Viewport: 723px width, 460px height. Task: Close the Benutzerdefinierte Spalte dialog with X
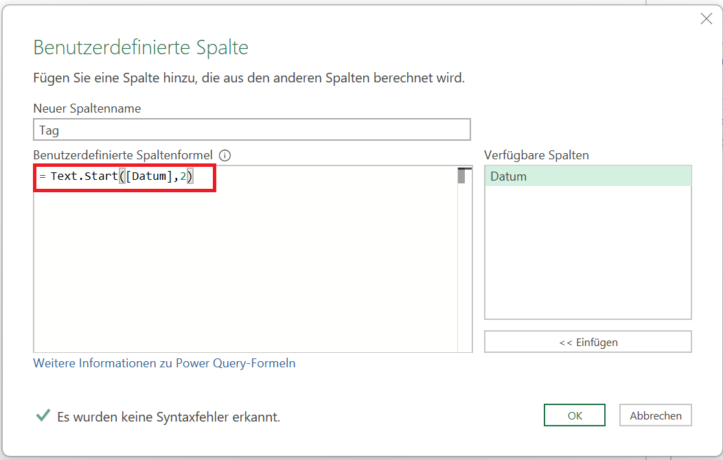tap(706, 19)
